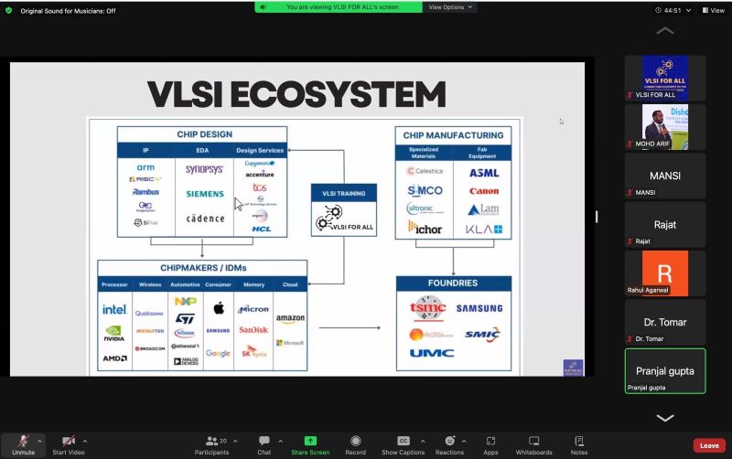Open video options arrow beside Start Video
Screen dimensions: 732x459
click(84, 441)
